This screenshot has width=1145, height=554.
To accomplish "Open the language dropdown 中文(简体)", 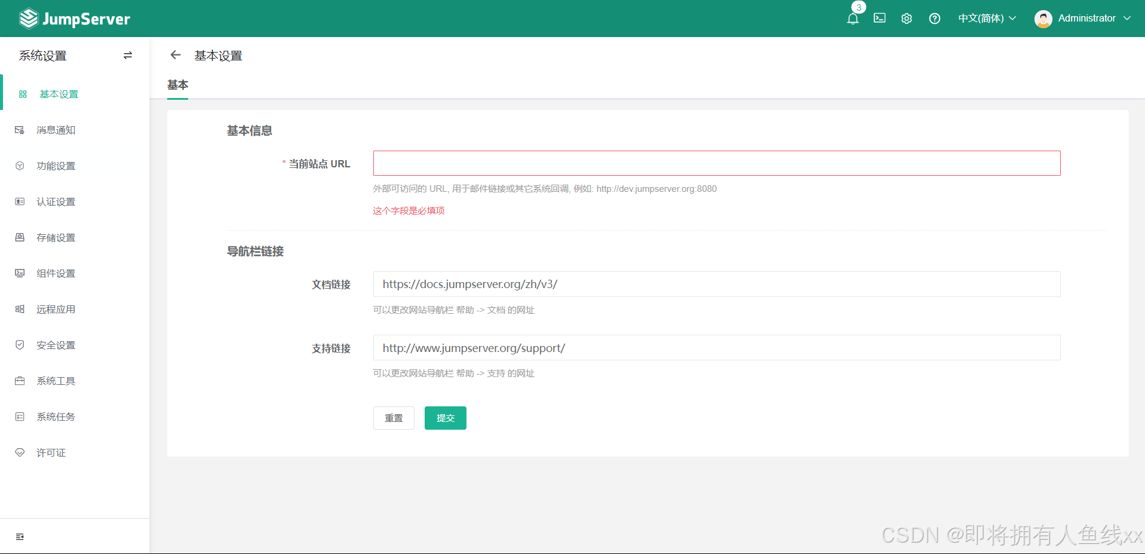I will [x=987, y=18].
